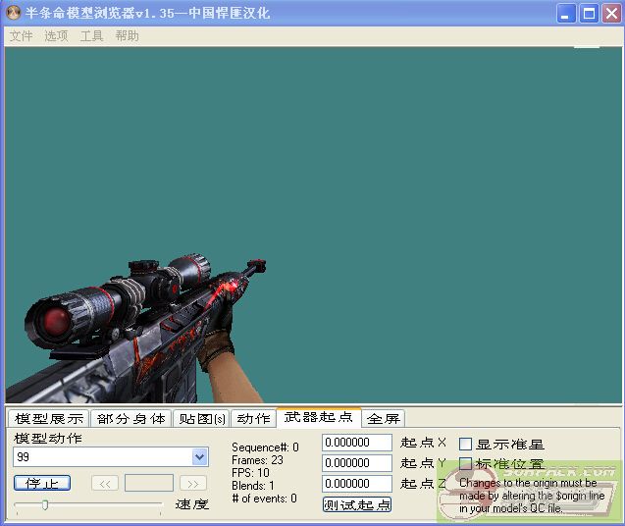Step to next frame with >> button
Screen dimensions: 625x526
tap(193, 483)
